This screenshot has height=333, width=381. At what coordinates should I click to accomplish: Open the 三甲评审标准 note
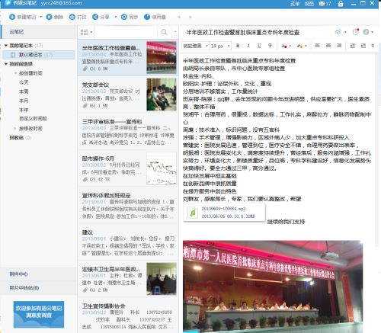pyautogui.click(x=128, y=132)
